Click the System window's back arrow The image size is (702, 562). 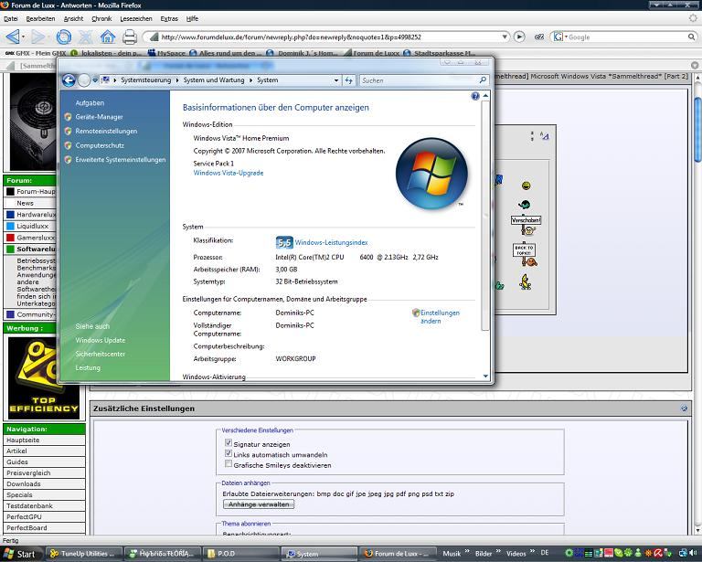click(x=69, y=80)
